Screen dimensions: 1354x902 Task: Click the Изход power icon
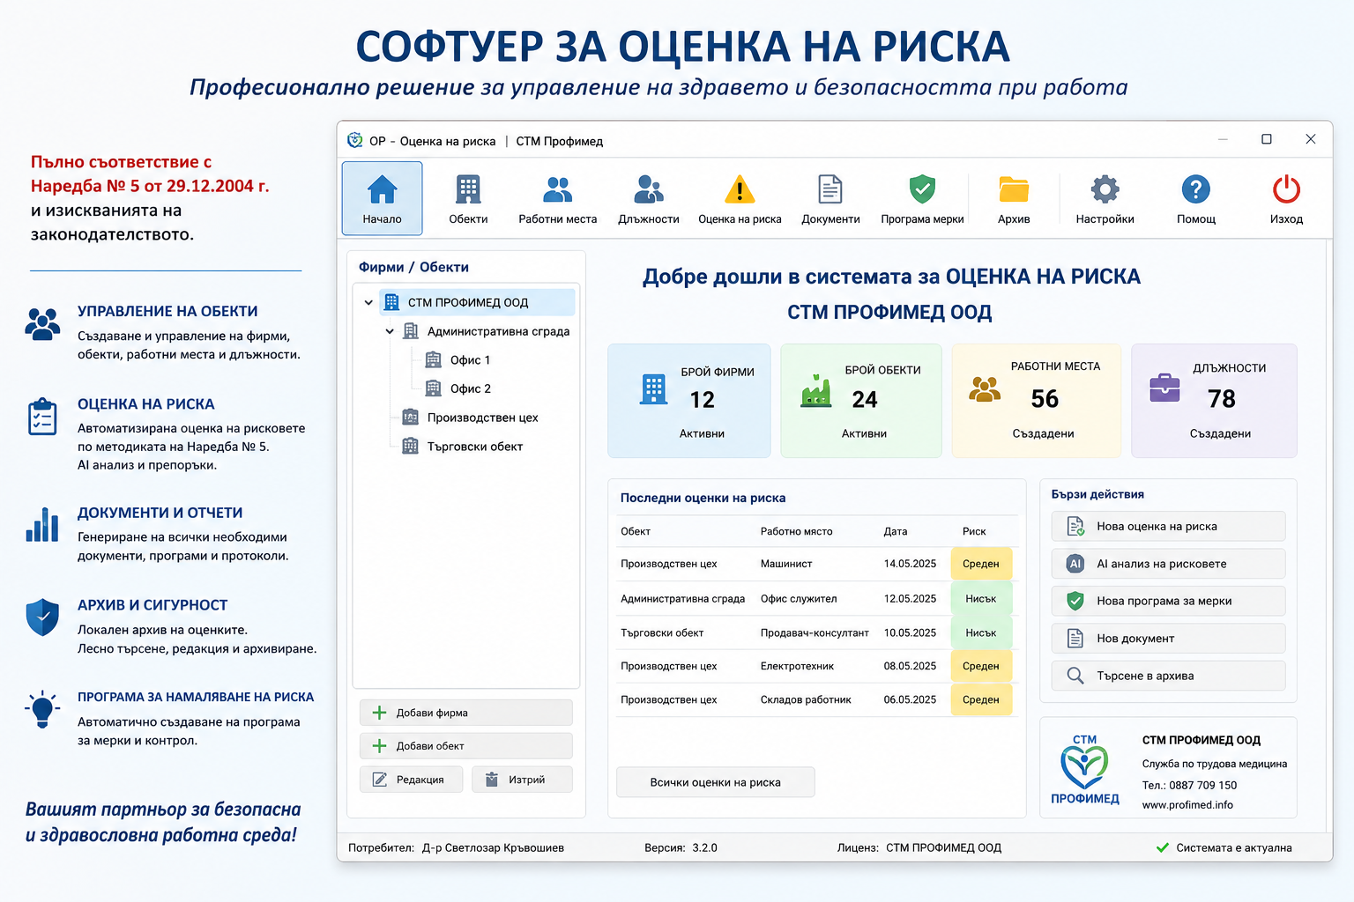tap(1286, 198)
